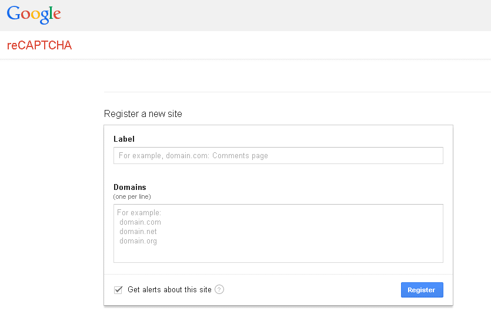Open the reCAPTCHA header link
The width and height of the screenshot is (491, 314).
[x=39, y=45]
